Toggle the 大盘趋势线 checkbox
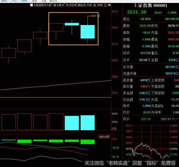This screenshot has width=179, height=167. point(32,5)
